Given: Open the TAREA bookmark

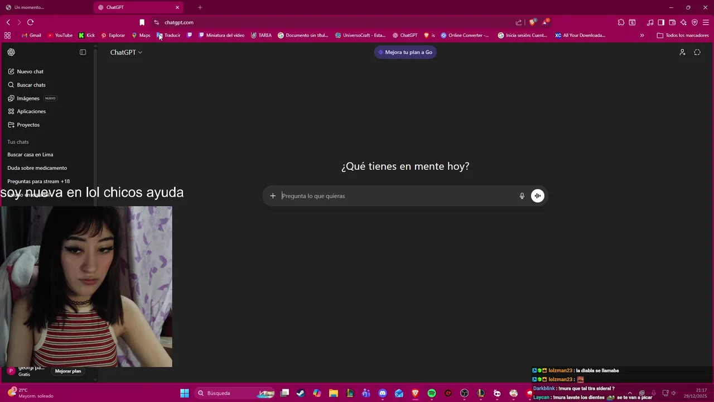Looking at the screenshot, I should tap(261, 35).
